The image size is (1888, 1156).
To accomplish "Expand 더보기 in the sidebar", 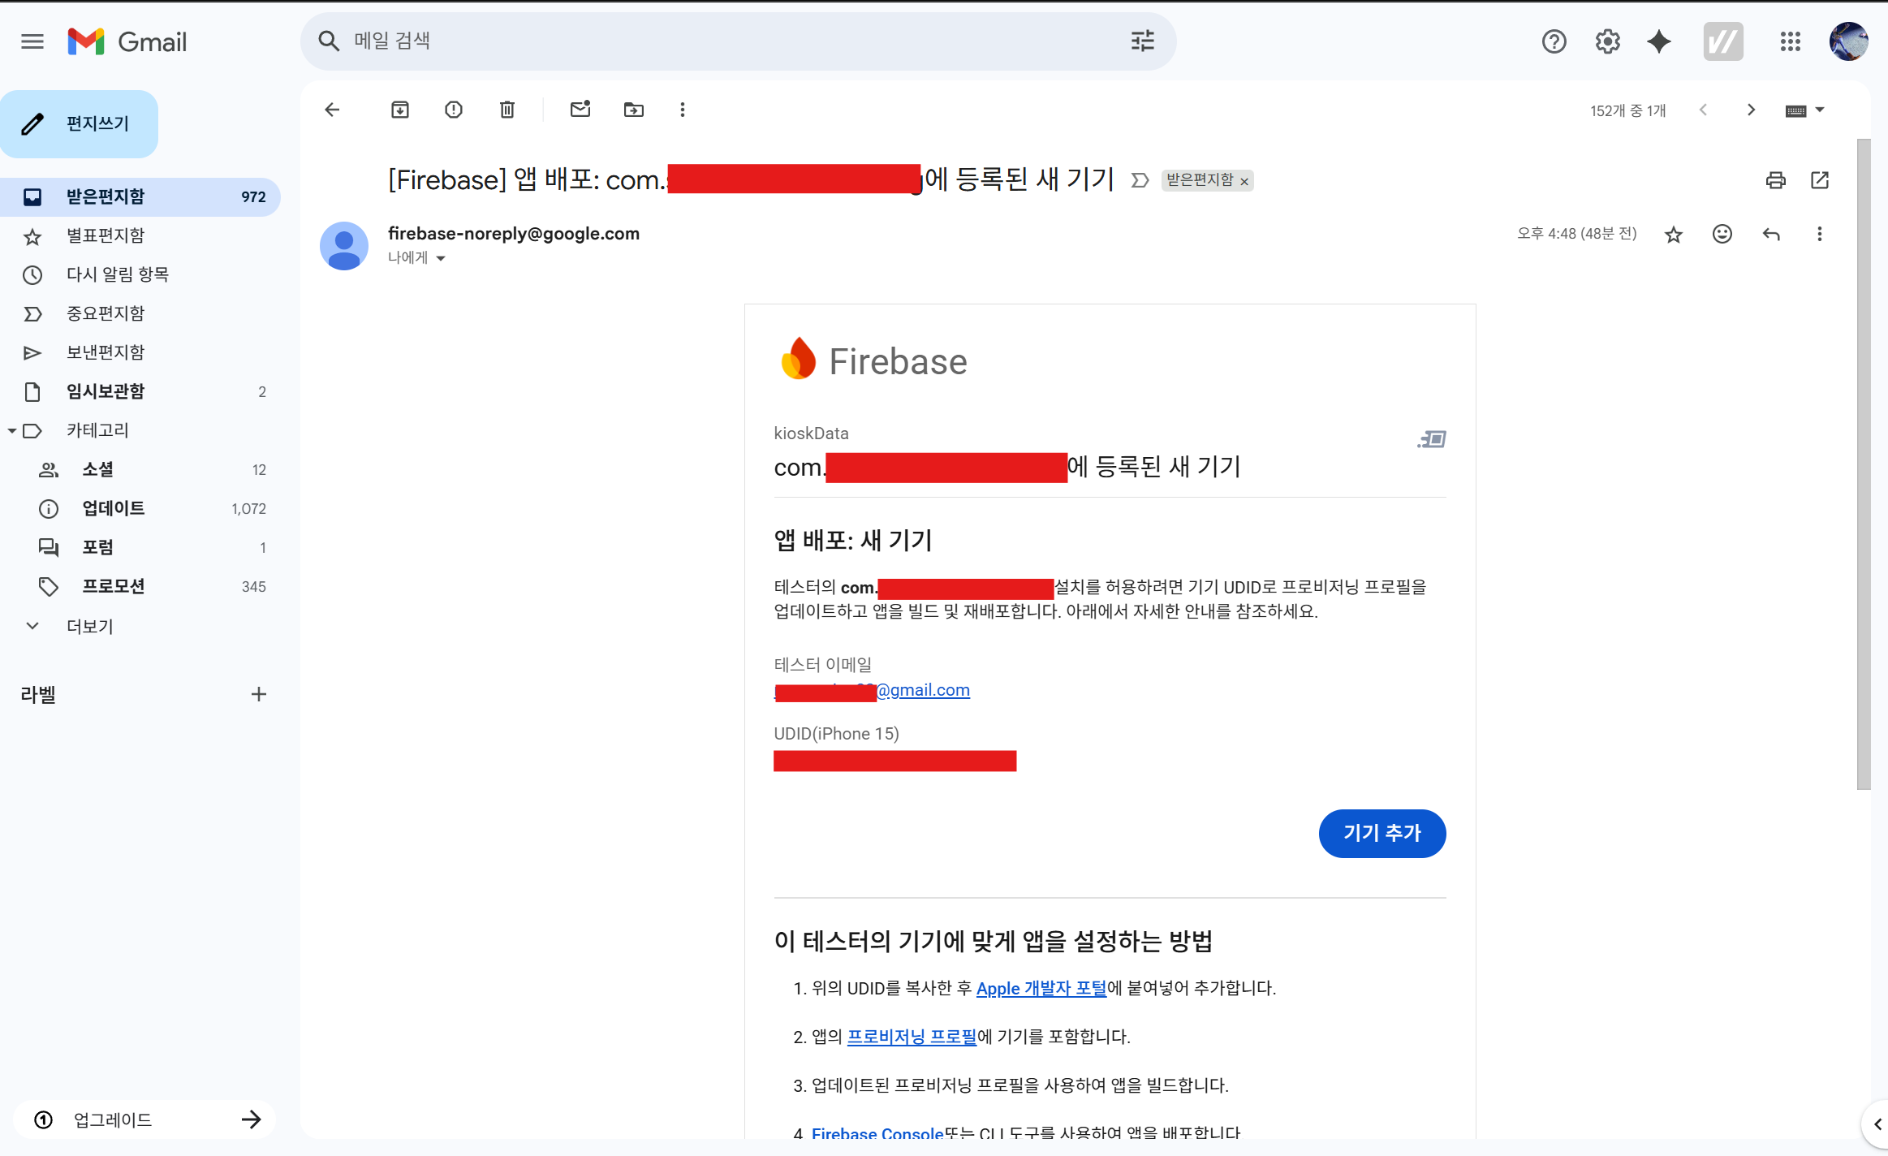I will click(x=89, y=626).
